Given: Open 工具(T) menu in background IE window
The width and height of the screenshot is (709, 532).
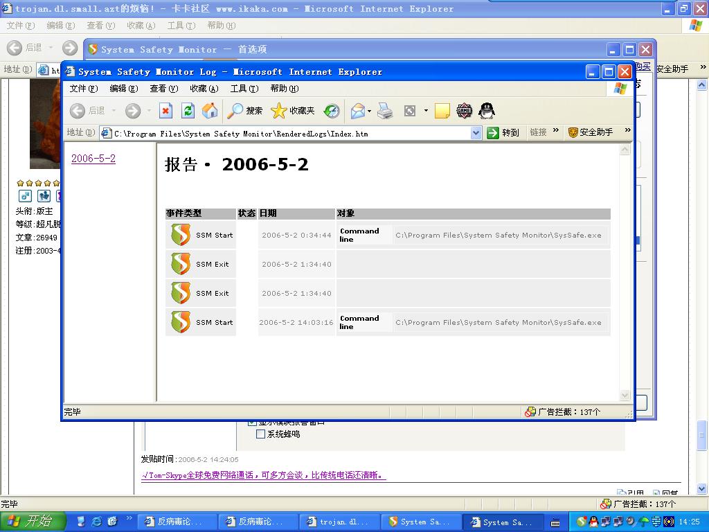Looking at the screenshot, I should point(181,26).
